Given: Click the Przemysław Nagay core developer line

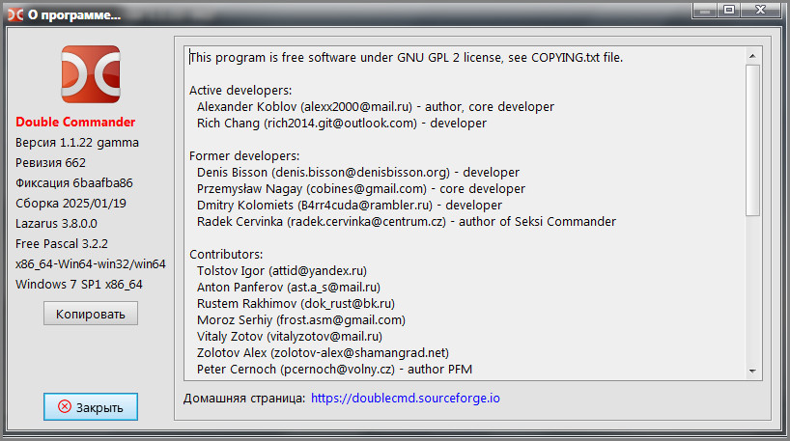Looking at the screenshot, I should coord(361,189).
